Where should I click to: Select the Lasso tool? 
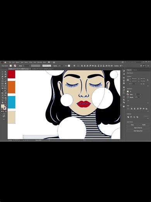5,74
